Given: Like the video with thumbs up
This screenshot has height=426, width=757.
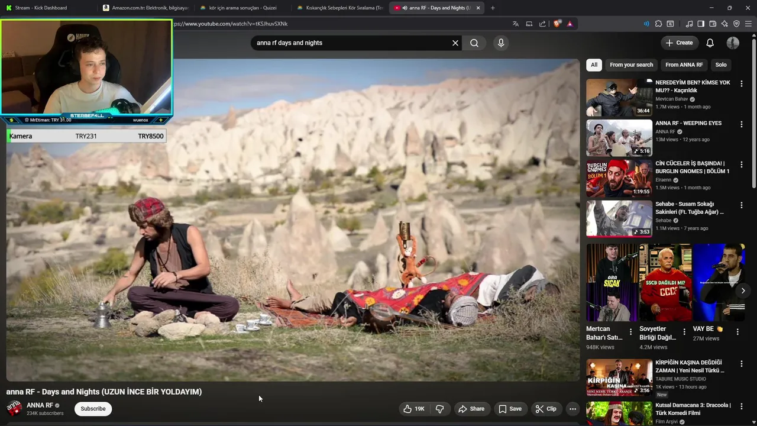Looking at the screenshot, I should pyautogui.click(x=413, y=409).
